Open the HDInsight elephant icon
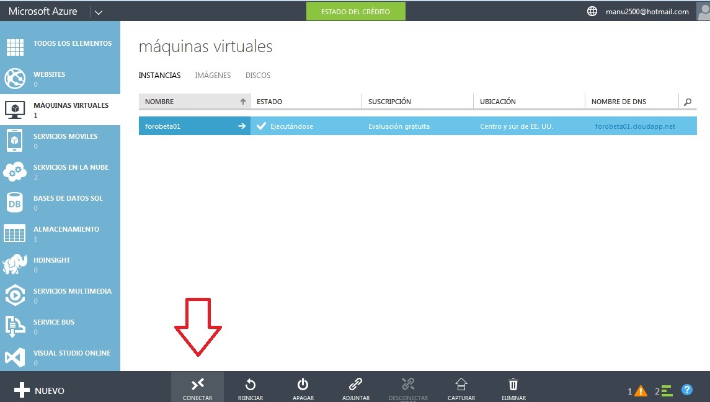Screen dimensions: 710x402 coord(14,264)
